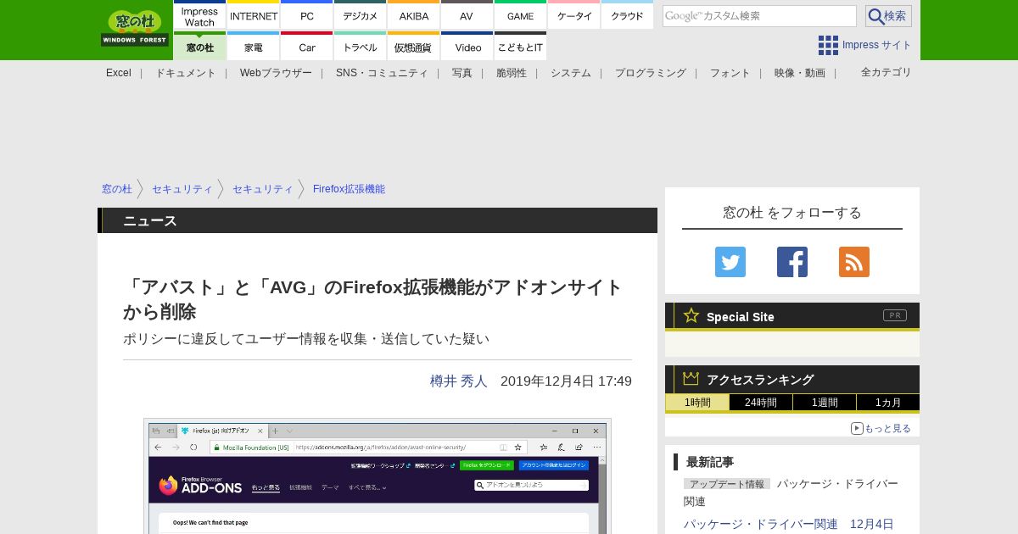This screenshot has width=1018, height=534.
Task: Open the Firefox add-ons screenshot image
Action: 378,476
